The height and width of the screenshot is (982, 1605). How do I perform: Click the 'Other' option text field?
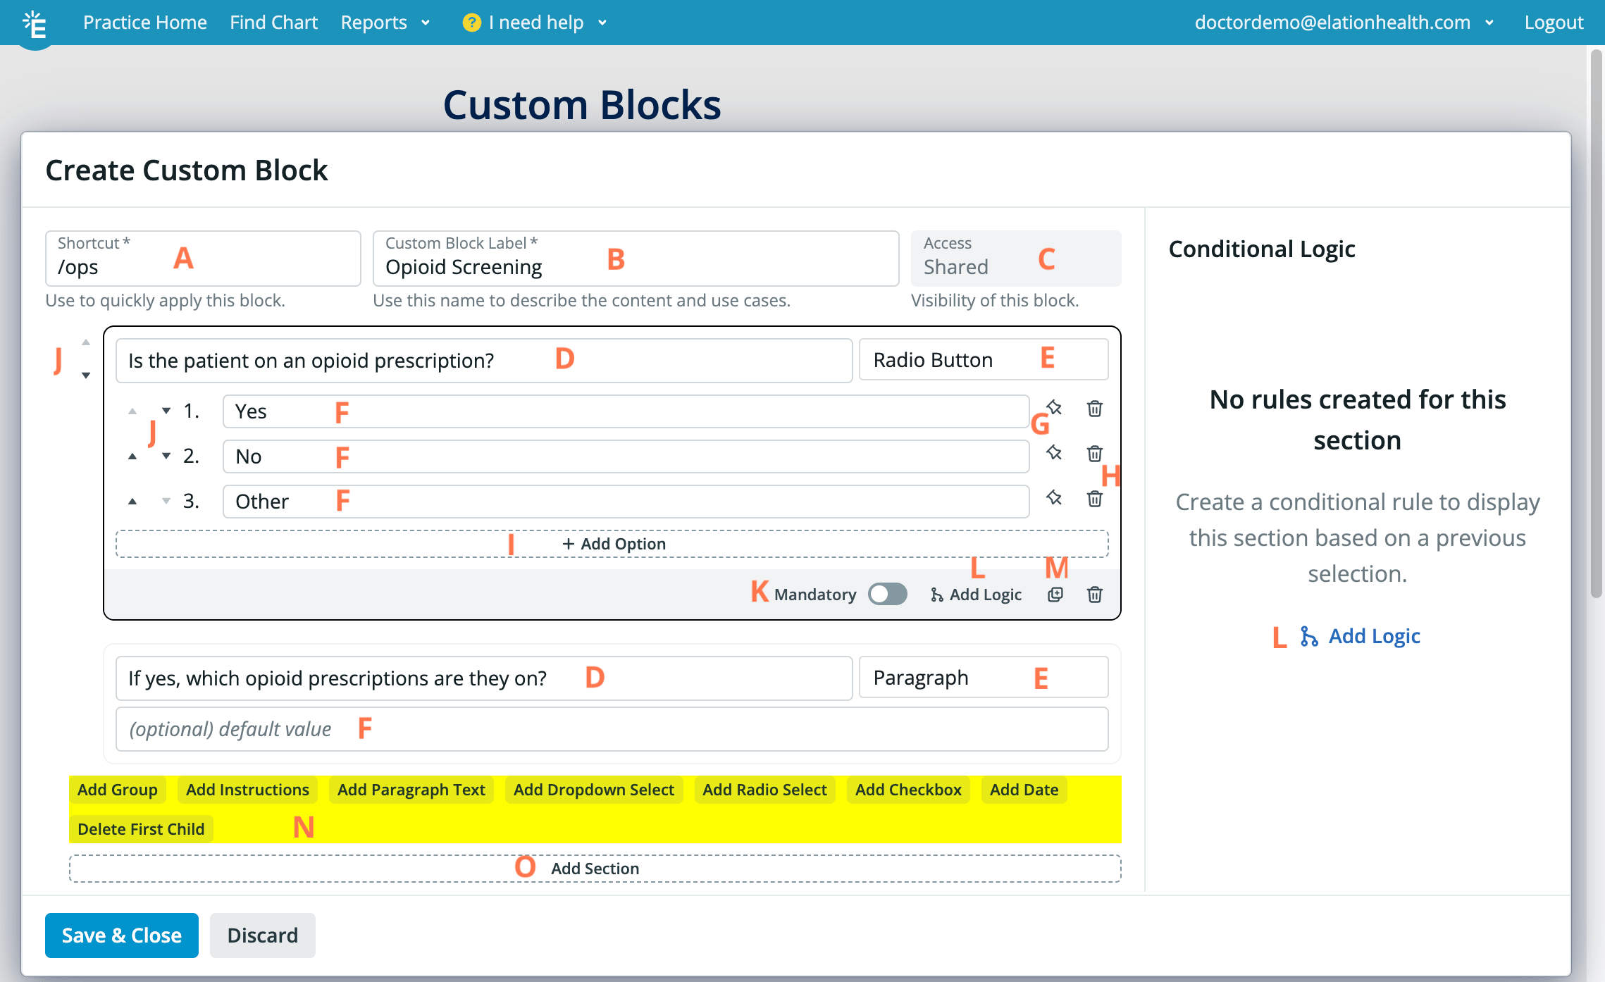[626, 502]
